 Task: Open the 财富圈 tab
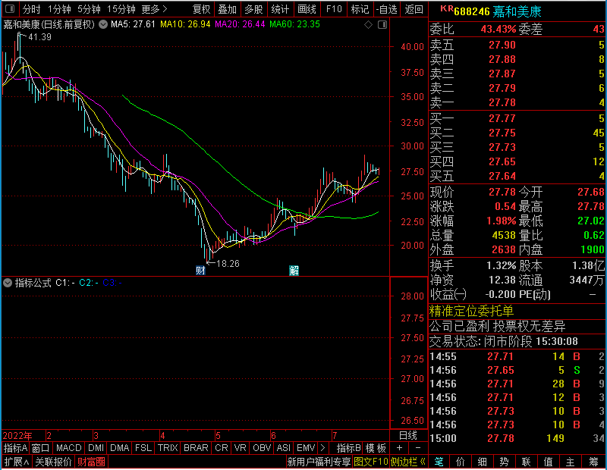(91, 462)
